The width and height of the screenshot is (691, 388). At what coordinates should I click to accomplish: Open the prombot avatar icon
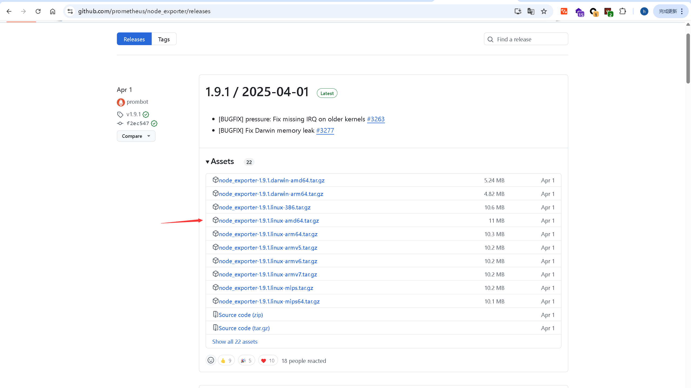point(121,102)
